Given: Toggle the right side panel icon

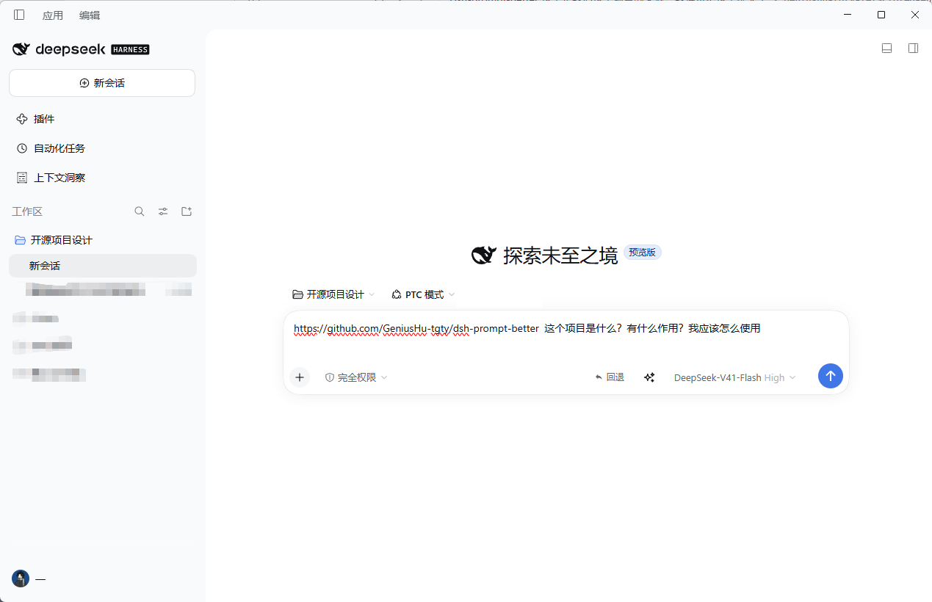Looking at the screenshot, I should pos(913,48).
